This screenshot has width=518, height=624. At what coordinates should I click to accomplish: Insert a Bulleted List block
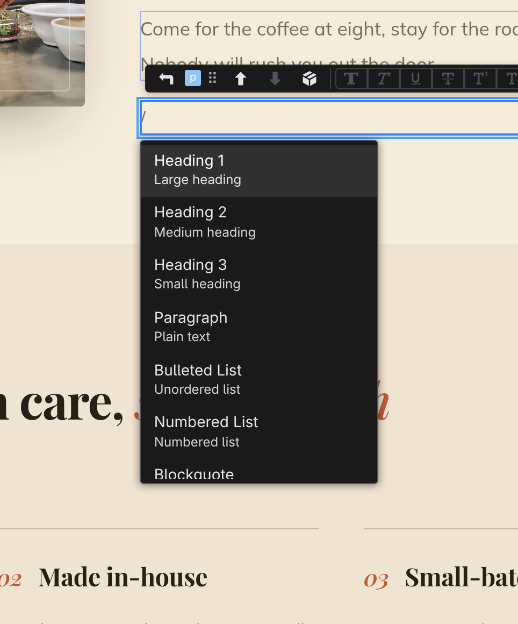pyautogui.click(x=259, y=380)
